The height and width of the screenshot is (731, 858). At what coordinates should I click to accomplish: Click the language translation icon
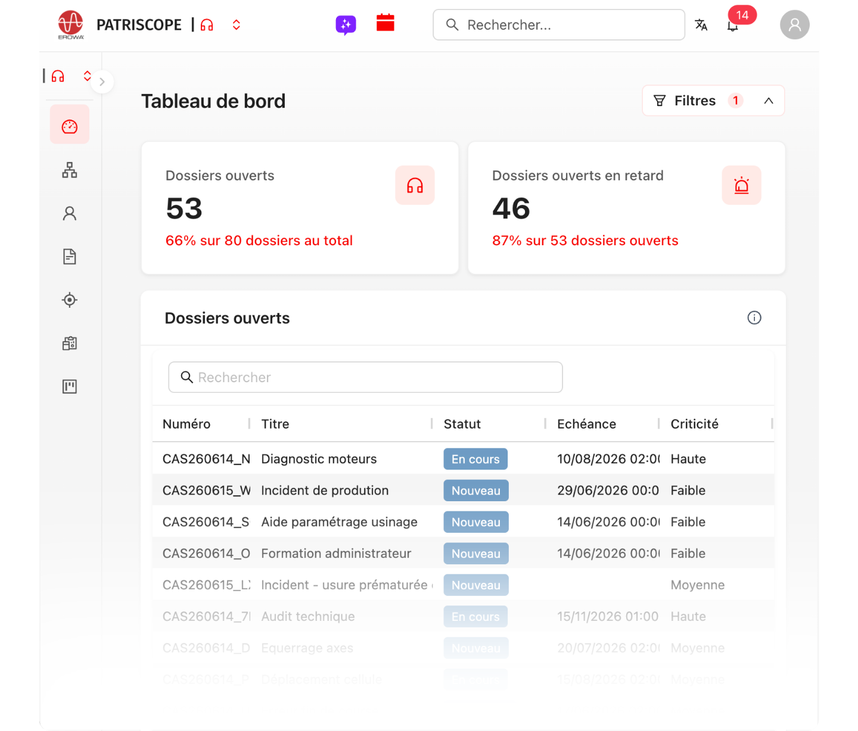701,25
